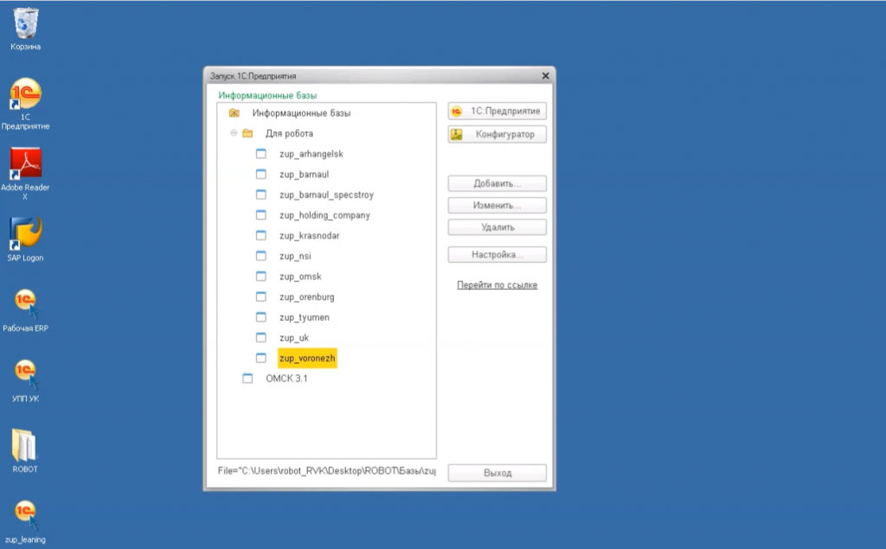This screenshot has width=886, height=549.
Task: Select zup_omsk in the list
Action: 300,276
